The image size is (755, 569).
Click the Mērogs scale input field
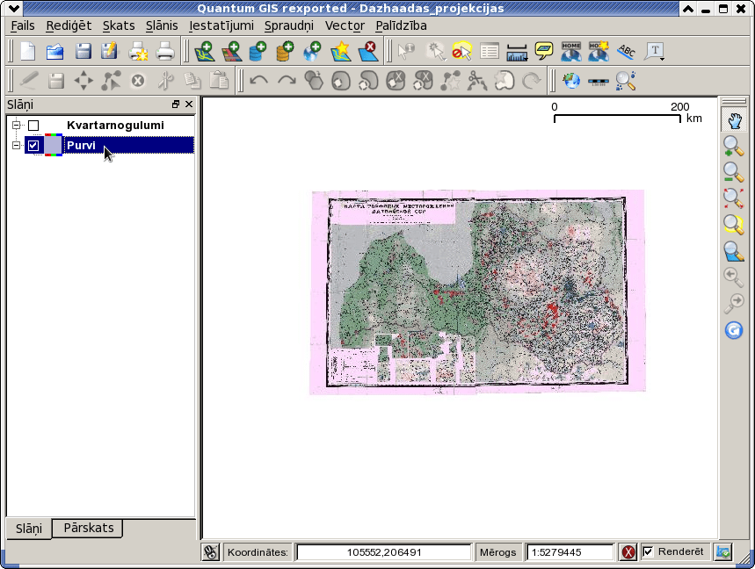(570, 551)
